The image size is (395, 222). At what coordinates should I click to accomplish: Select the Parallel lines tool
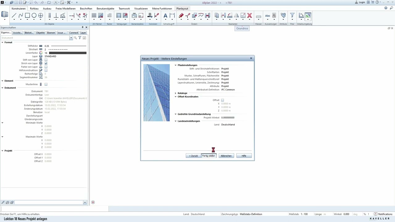pos(49,15)
